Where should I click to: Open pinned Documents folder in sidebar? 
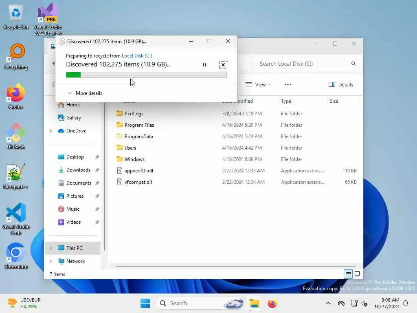coord(79,183)
